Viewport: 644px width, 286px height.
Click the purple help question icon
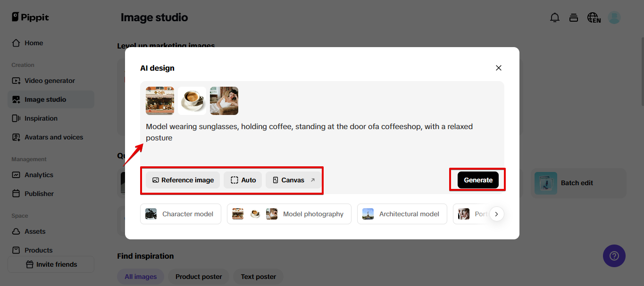(x=614, y=256)
